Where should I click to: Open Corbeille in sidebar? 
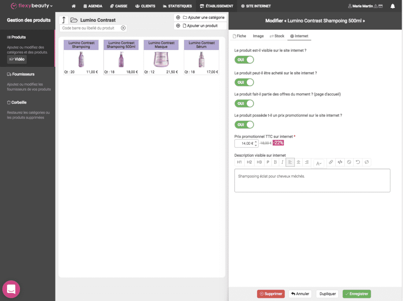(17, 103)
